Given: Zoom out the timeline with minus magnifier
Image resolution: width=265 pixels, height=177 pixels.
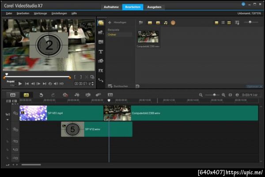Looking at the screenshot, I should point(201,95).
